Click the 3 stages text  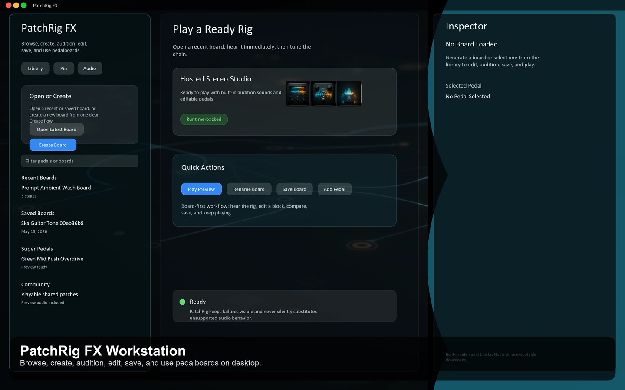click(x=29, y=196)
